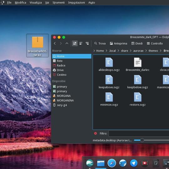Select BreezeDarkOS.tar.xz on the desktop
169x169 pixels.
38,45
